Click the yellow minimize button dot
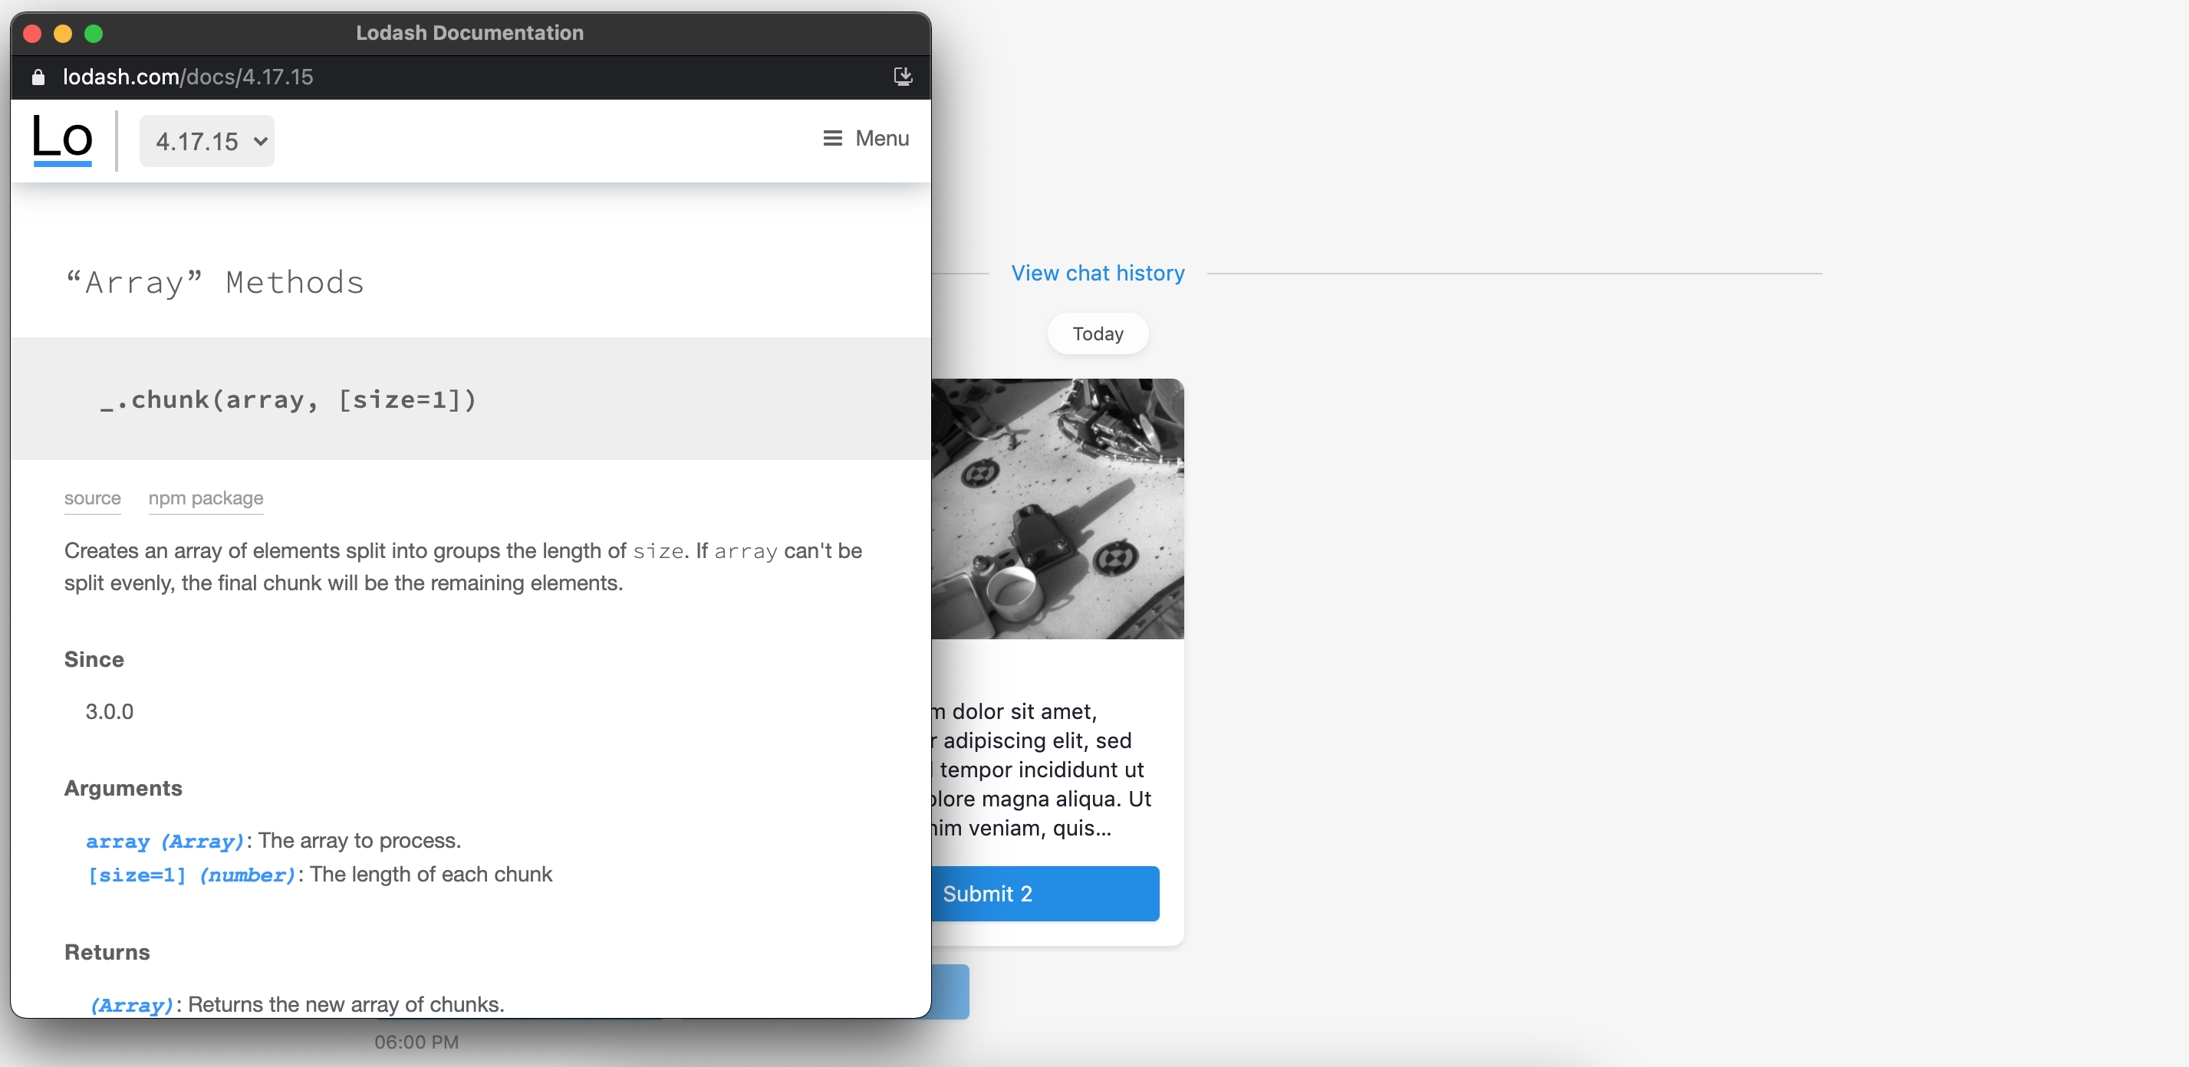Image resolution: width=2189 pixels, height=1067 pixels. tap(66, 29)
